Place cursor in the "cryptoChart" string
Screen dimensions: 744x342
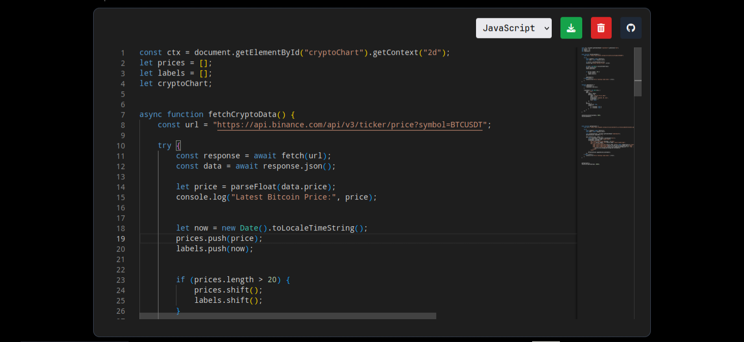pos(334,53)
